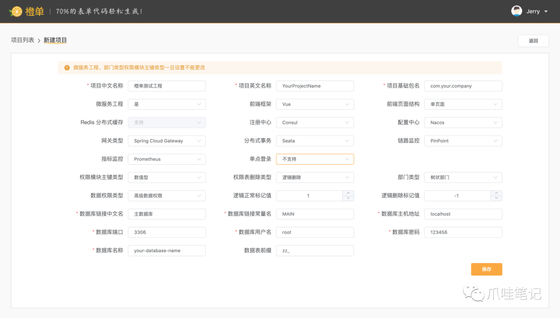Screen dimensions: 560x318
Task: Focus the 数据库密码 input field
Action: point(463,233)
